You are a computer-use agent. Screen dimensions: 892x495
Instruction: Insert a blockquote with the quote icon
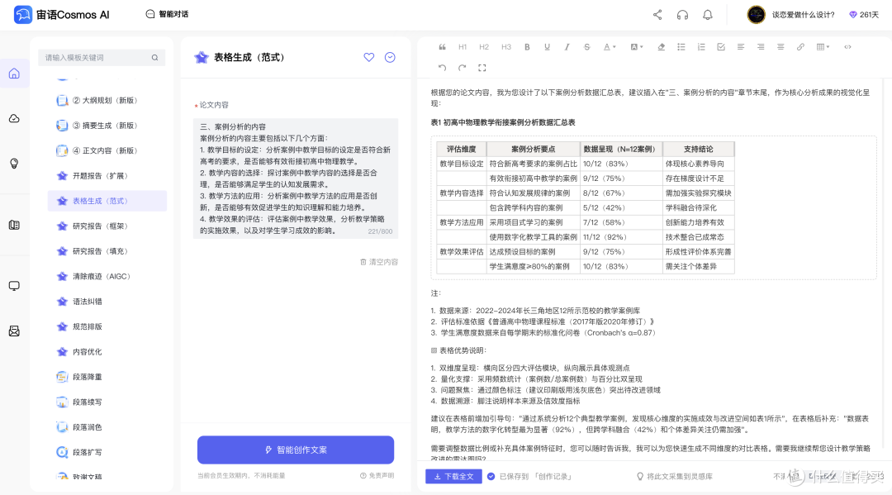tap(442, 47)
